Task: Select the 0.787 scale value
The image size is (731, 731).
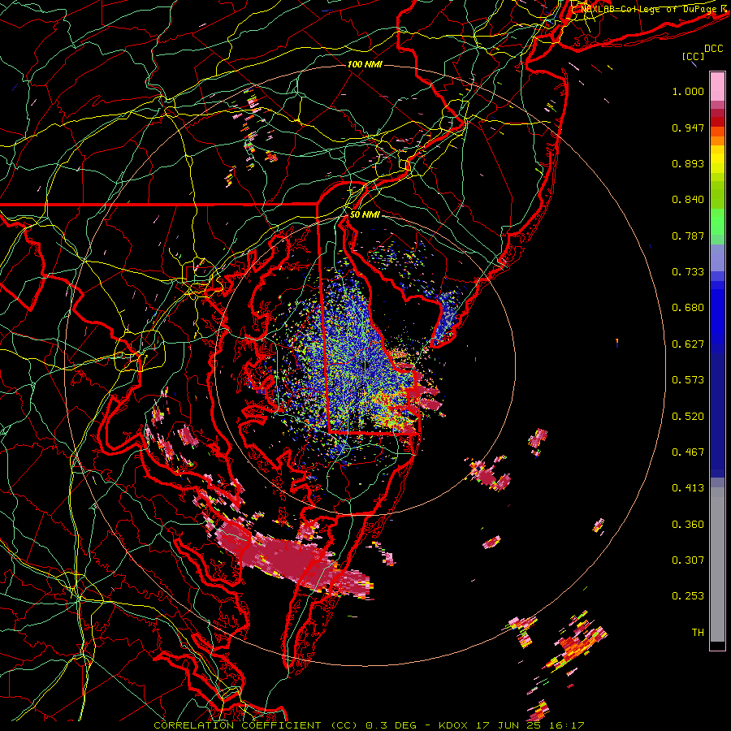Action: click(688, 236)
